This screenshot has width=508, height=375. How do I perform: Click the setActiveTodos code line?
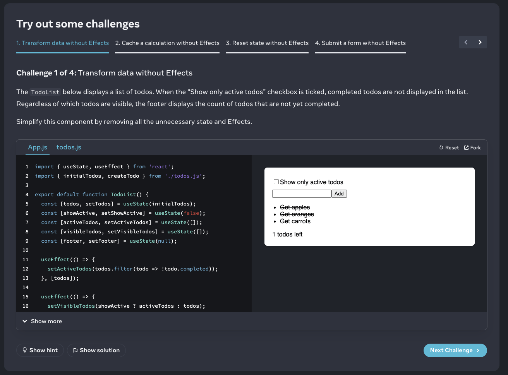(x=133, y=269)
